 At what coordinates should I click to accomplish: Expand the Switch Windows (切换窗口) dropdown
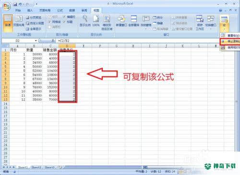[x=211, y=29]
